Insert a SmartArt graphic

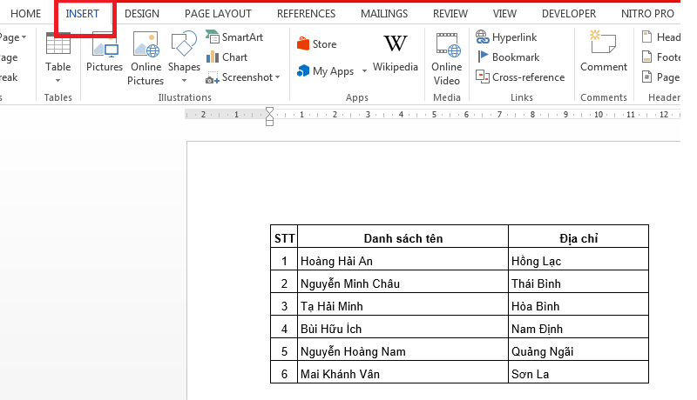click(x=234, y=37)
